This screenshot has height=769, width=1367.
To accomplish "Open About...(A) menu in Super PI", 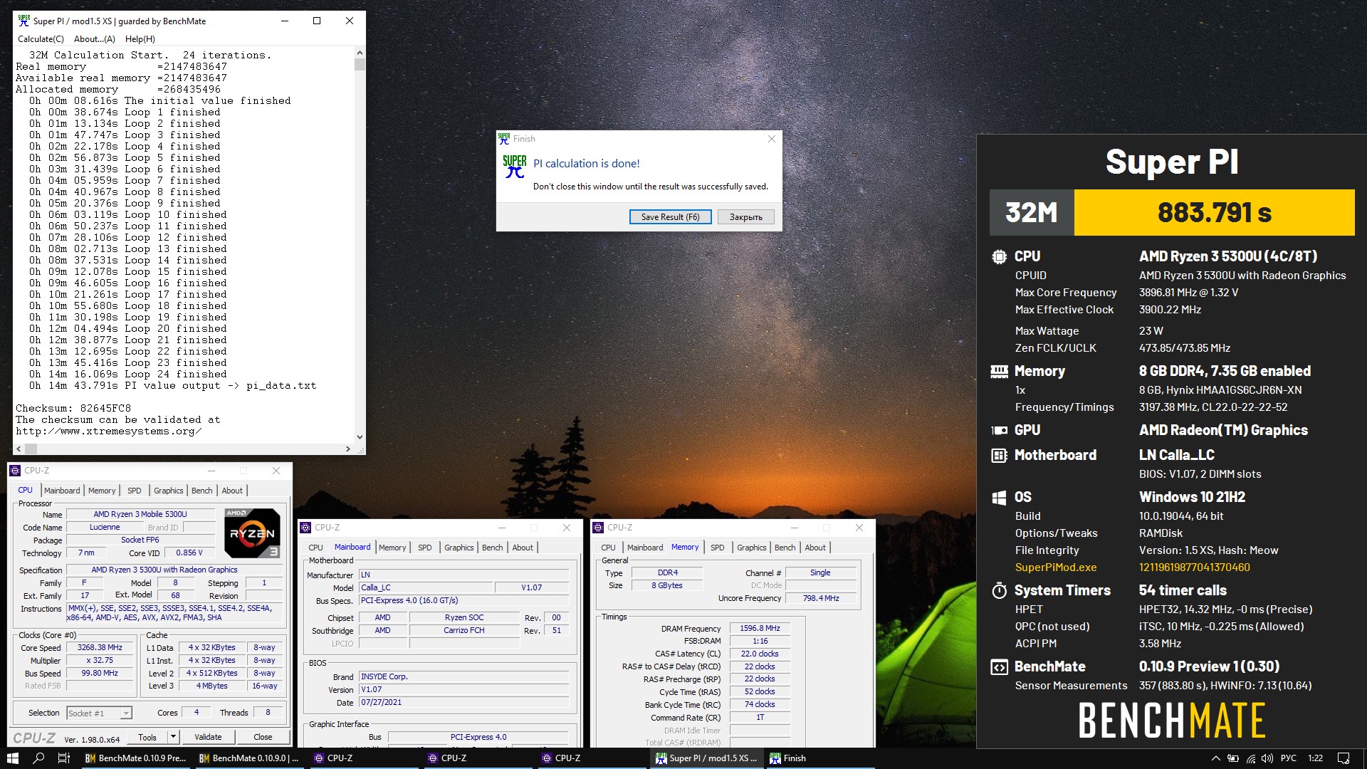I will click(95, 39).
